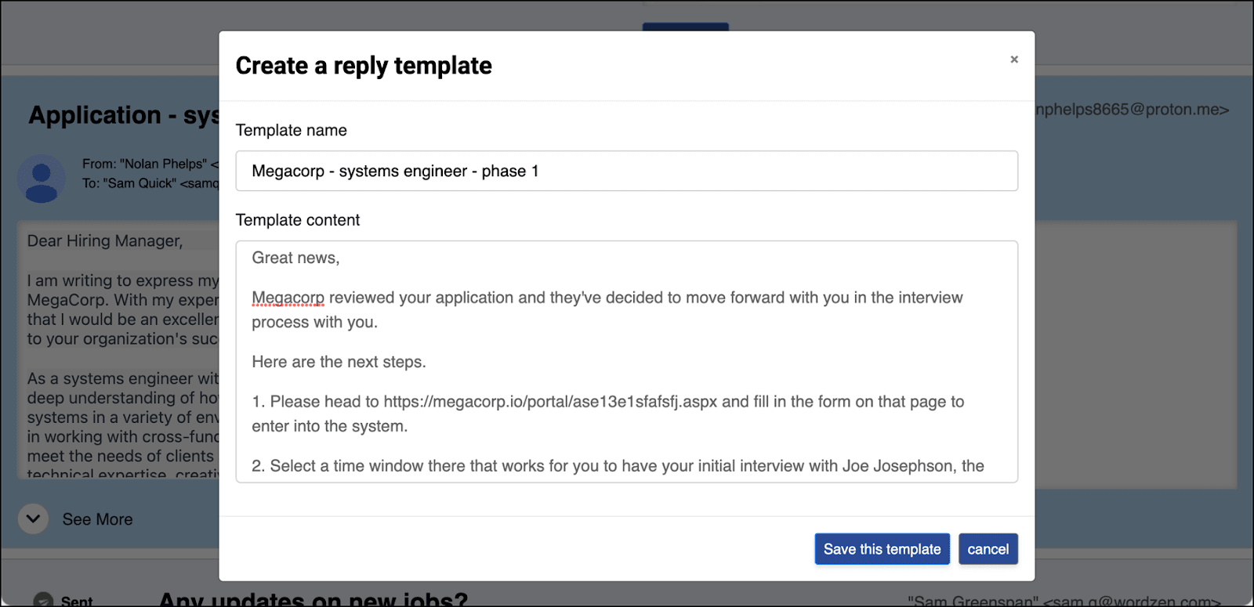Click the To Sam Quick line
This screenshot has height=607, width=1254.
[150, 183]
